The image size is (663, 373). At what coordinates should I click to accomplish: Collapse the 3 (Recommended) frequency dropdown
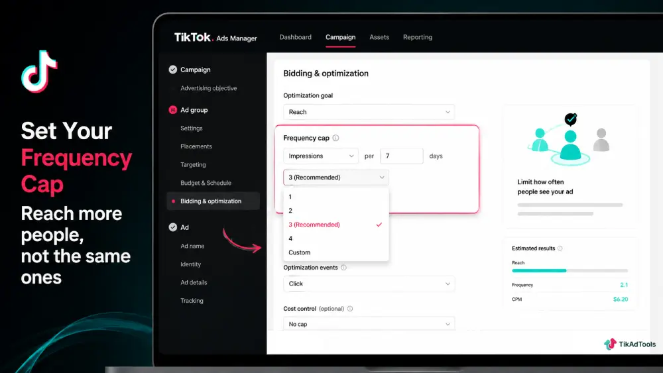click(335, 178)
